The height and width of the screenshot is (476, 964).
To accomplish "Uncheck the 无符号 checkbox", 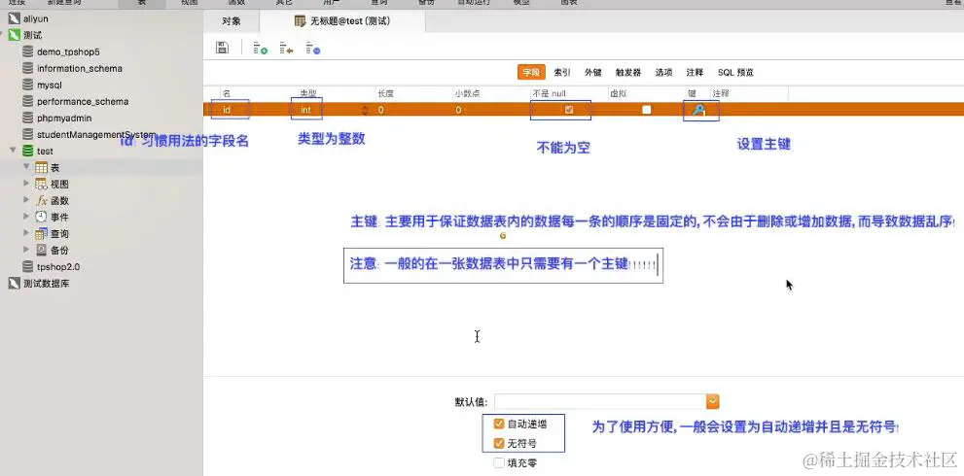I will point(499,443).
